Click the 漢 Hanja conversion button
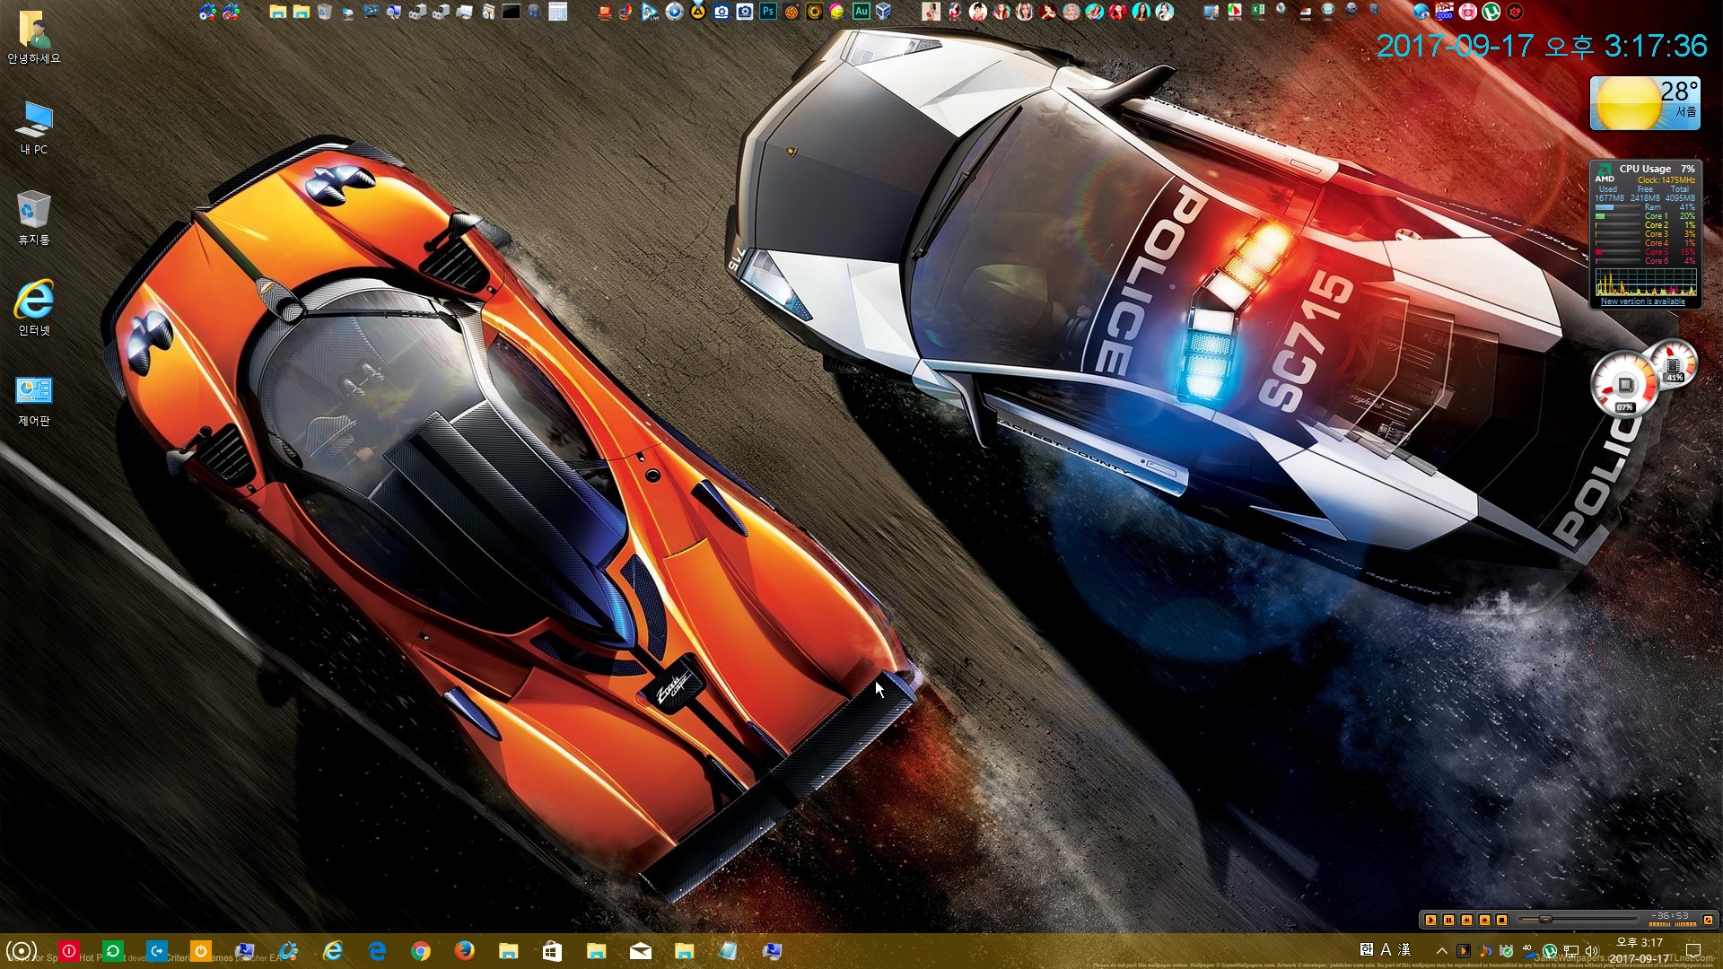Viewport: 1723px width, 969px height. 1404,950
